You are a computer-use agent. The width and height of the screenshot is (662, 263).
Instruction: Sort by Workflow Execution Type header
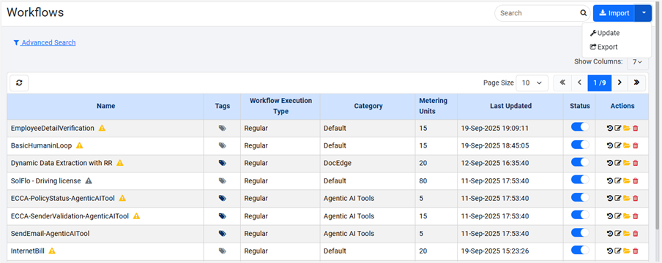(x=280, y=106)
